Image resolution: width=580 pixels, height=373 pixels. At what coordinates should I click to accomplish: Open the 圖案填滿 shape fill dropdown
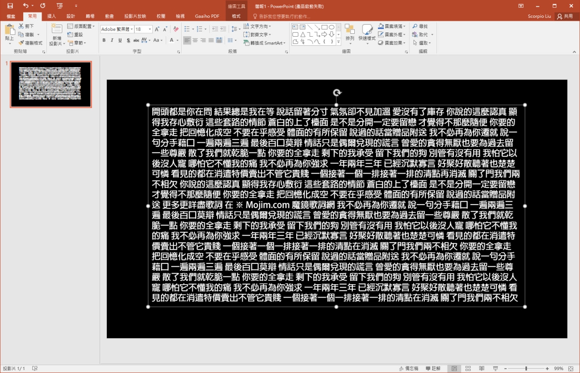[x=393, y=27]
